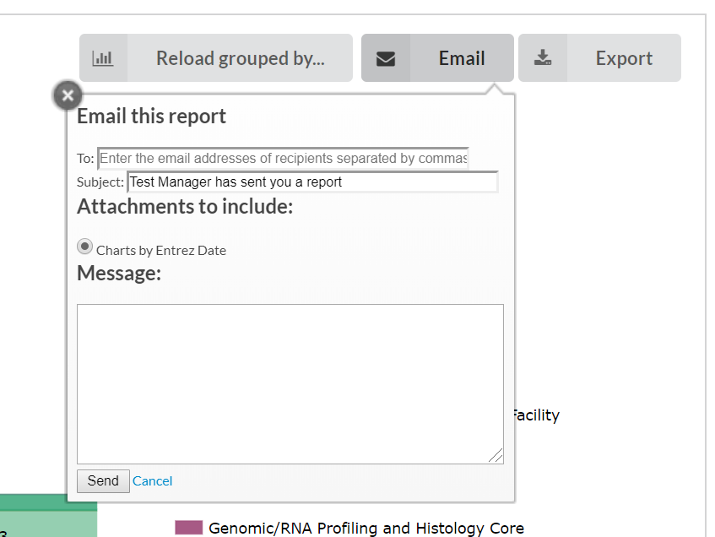
Task: Click the purple Genomic/RNA legend swatch
Action: tap(189, 528)
